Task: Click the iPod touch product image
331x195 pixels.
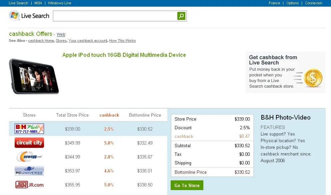Action: 34,76
